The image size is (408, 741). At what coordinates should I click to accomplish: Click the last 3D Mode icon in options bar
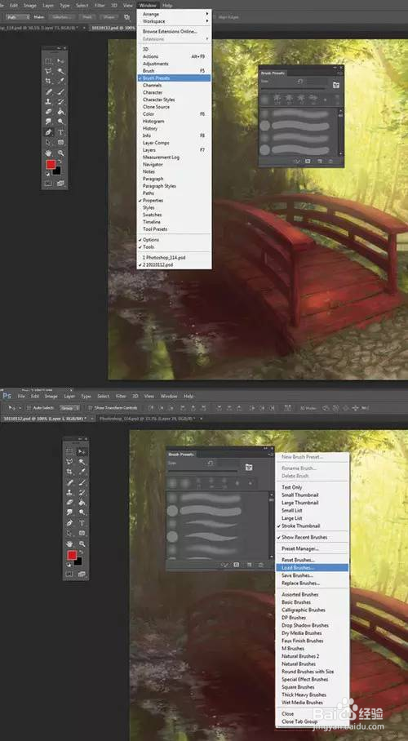point(365,408)
